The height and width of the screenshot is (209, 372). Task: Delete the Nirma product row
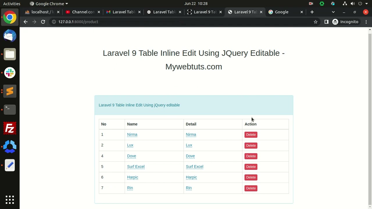pos(251,135)
